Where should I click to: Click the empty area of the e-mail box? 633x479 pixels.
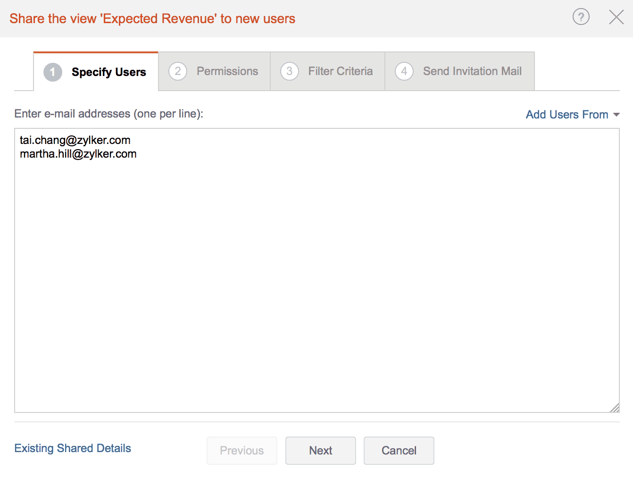pyautogui.click(x=316, y=283)
